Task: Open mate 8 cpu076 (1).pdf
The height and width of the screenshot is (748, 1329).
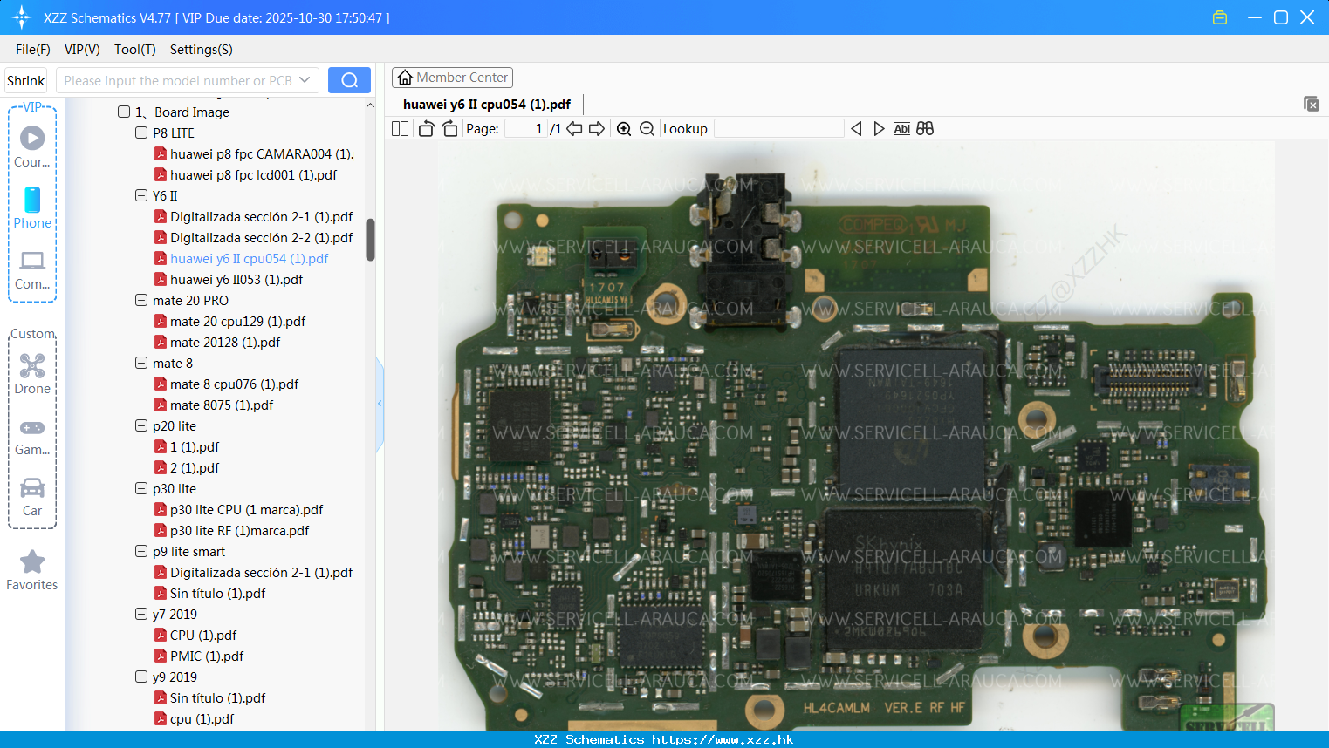Action: [235, 384]
